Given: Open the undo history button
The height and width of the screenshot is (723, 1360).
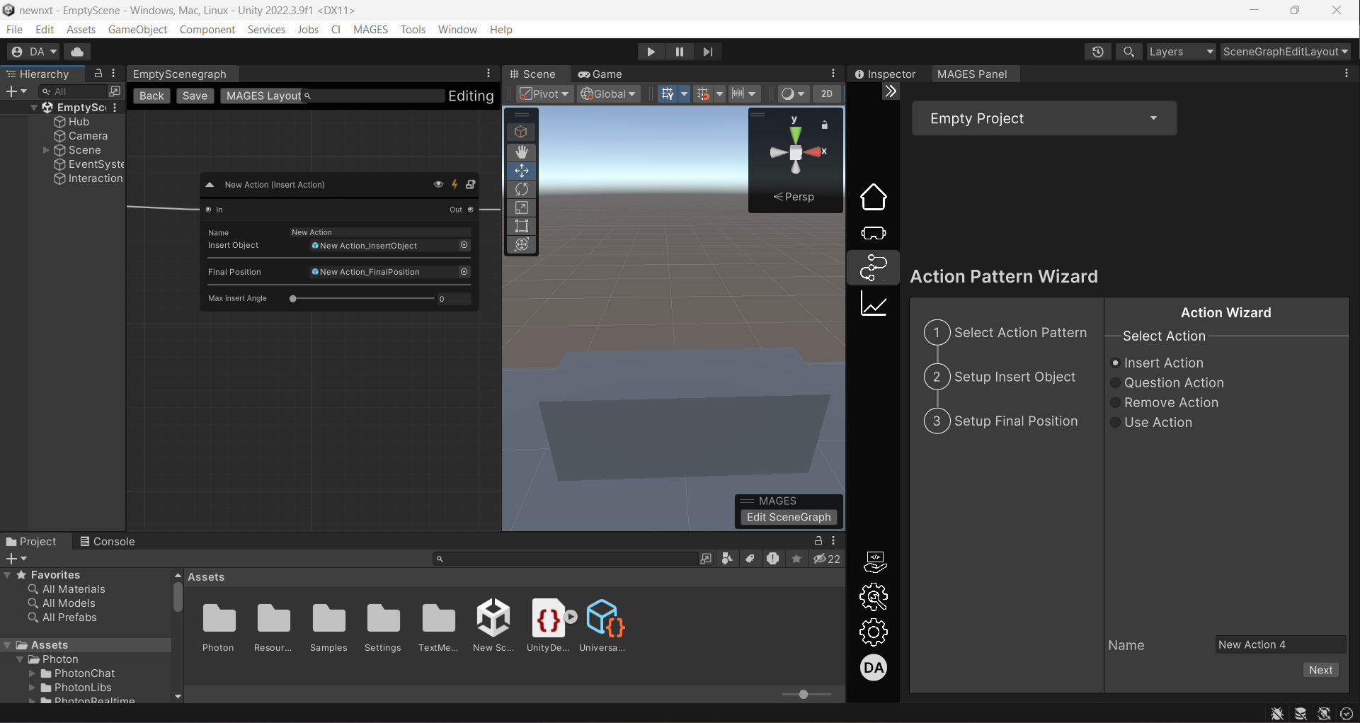Looking at the screenshot, I should point(1098,52).
